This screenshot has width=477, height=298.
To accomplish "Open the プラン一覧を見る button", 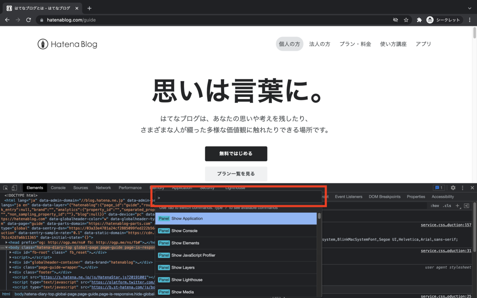I will click(236, 174).
